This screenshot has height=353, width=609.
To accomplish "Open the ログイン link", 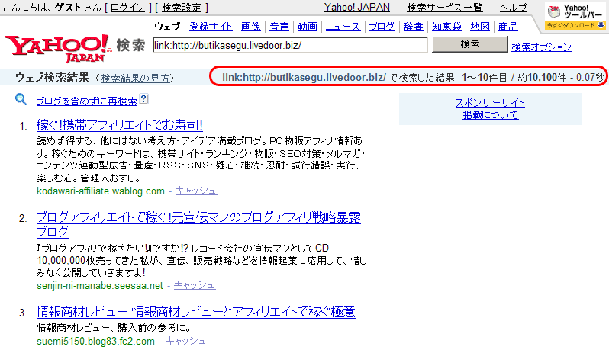I will (x=127, y=8).
